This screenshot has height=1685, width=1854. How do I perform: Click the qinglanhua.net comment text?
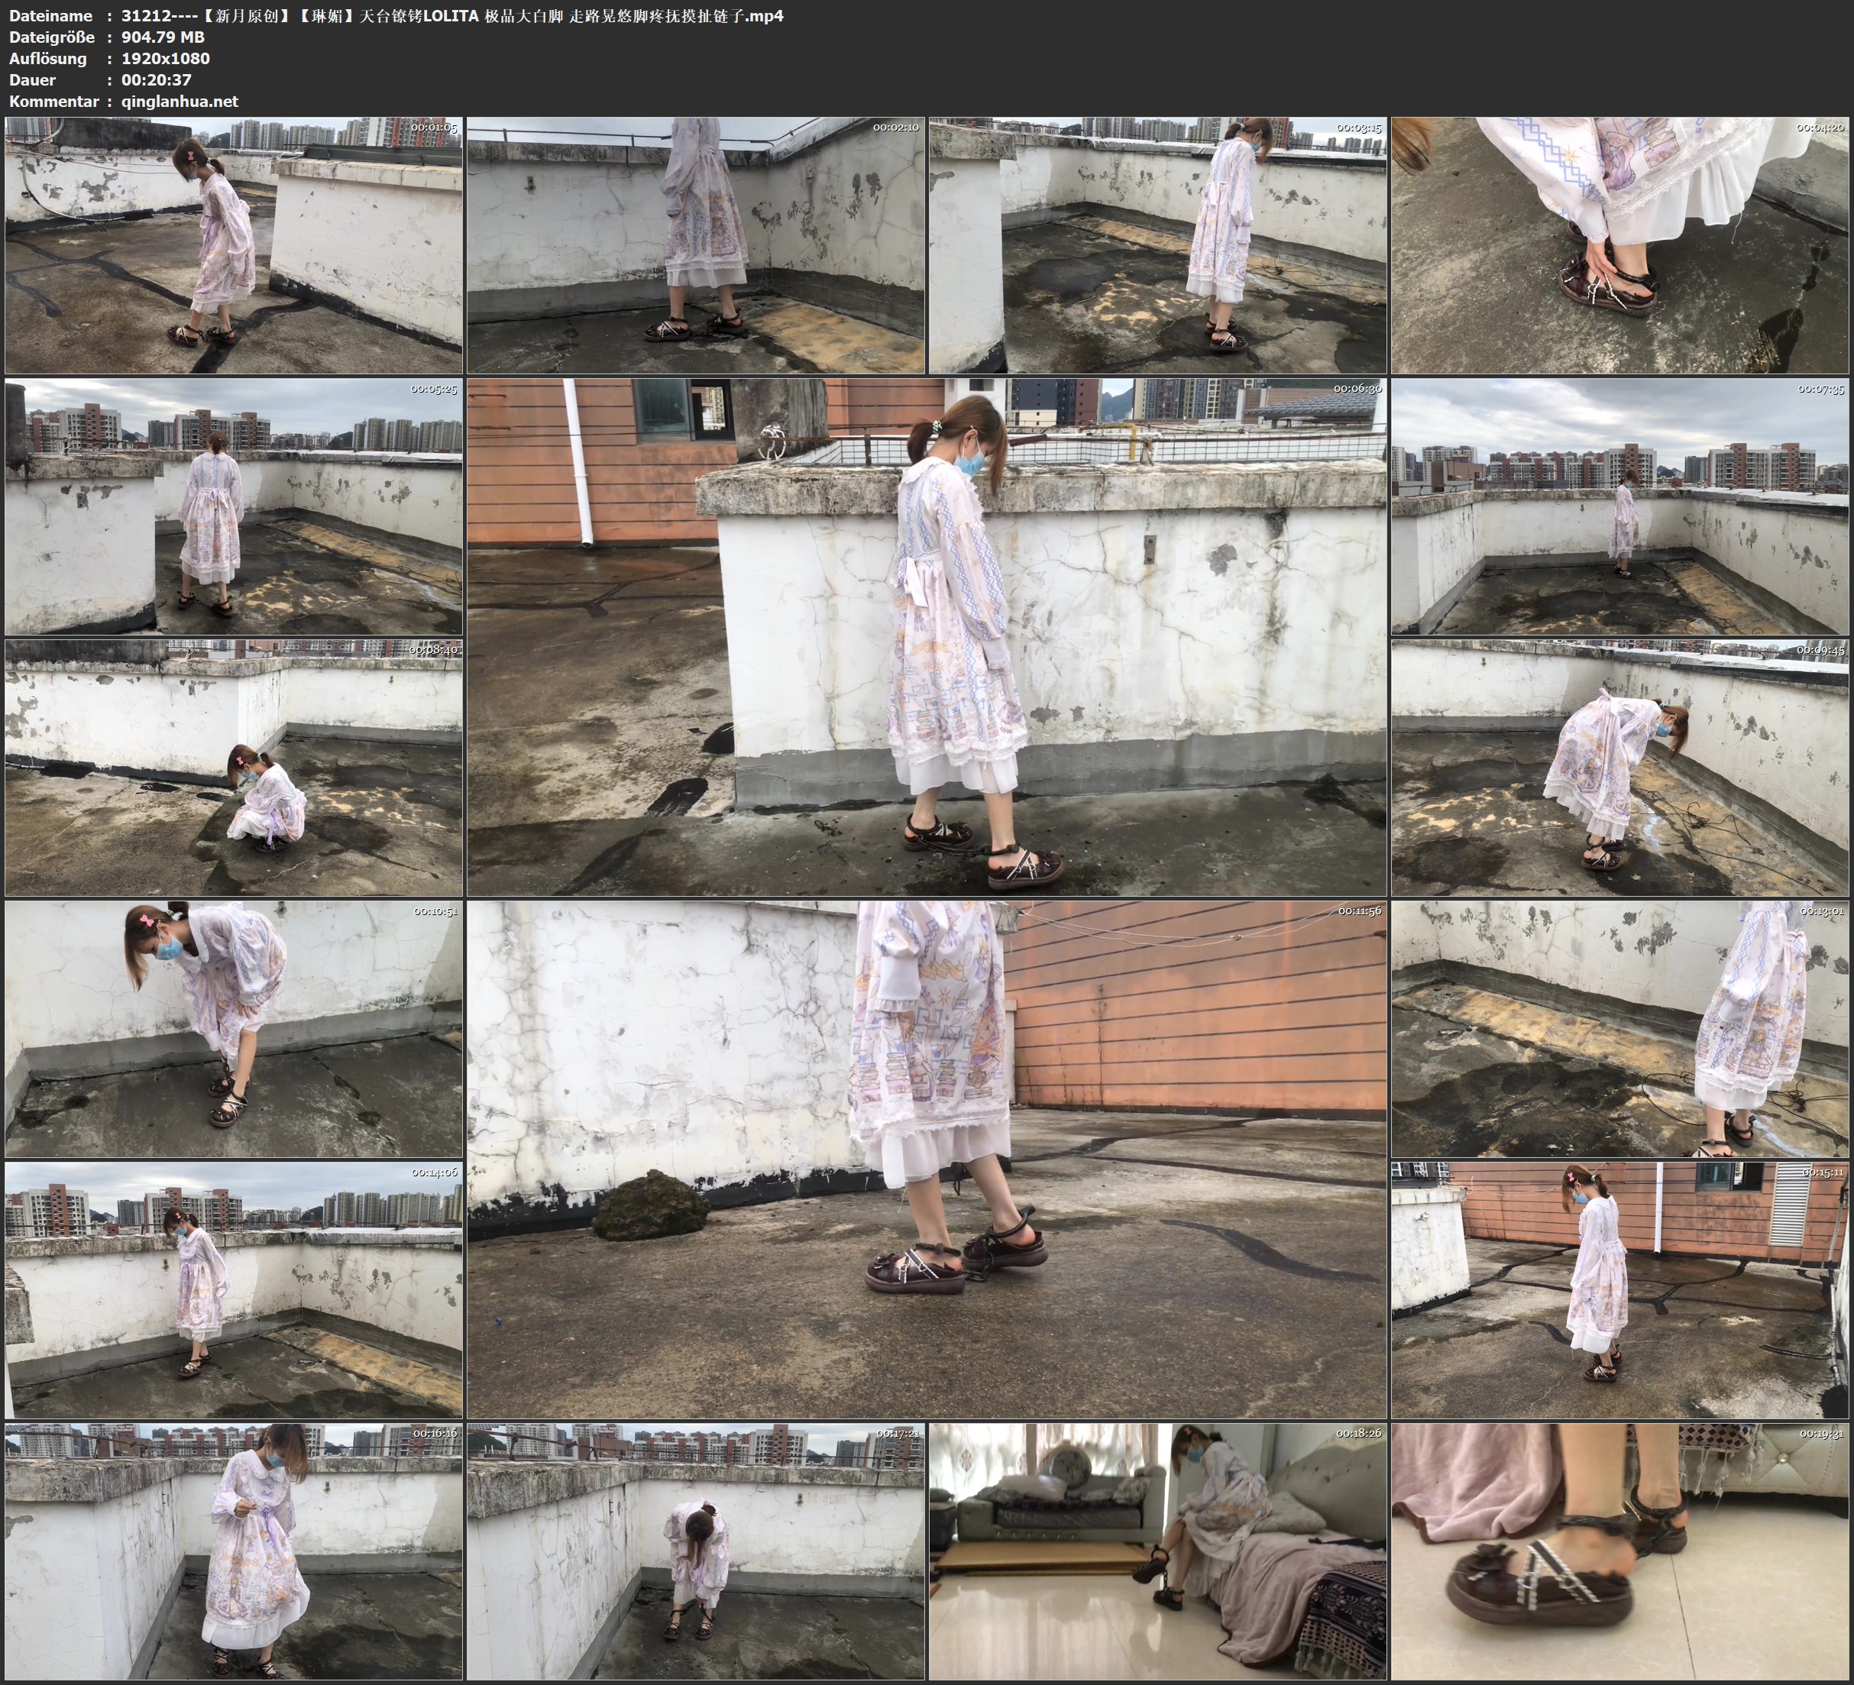click(x=180, y=101)
